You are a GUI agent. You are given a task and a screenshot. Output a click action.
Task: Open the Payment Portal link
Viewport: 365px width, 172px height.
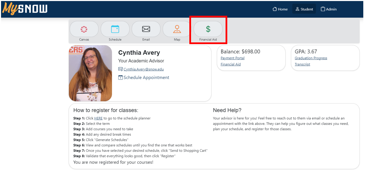232,58
